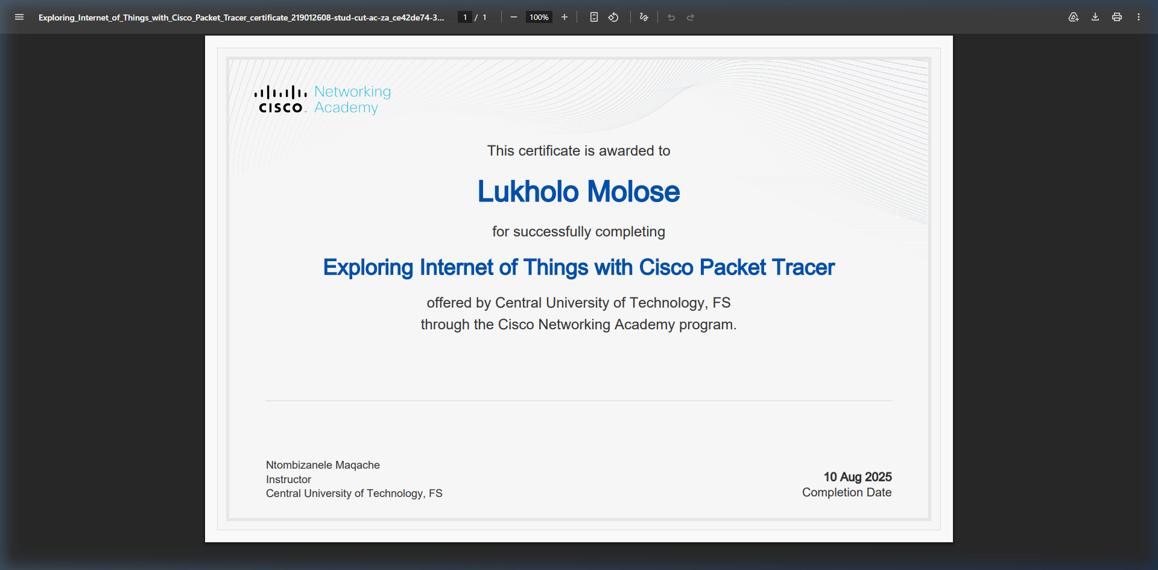Click 'This certificate is awarded to' text
This screenshot has height=570, width=1158.
(579, 151)
